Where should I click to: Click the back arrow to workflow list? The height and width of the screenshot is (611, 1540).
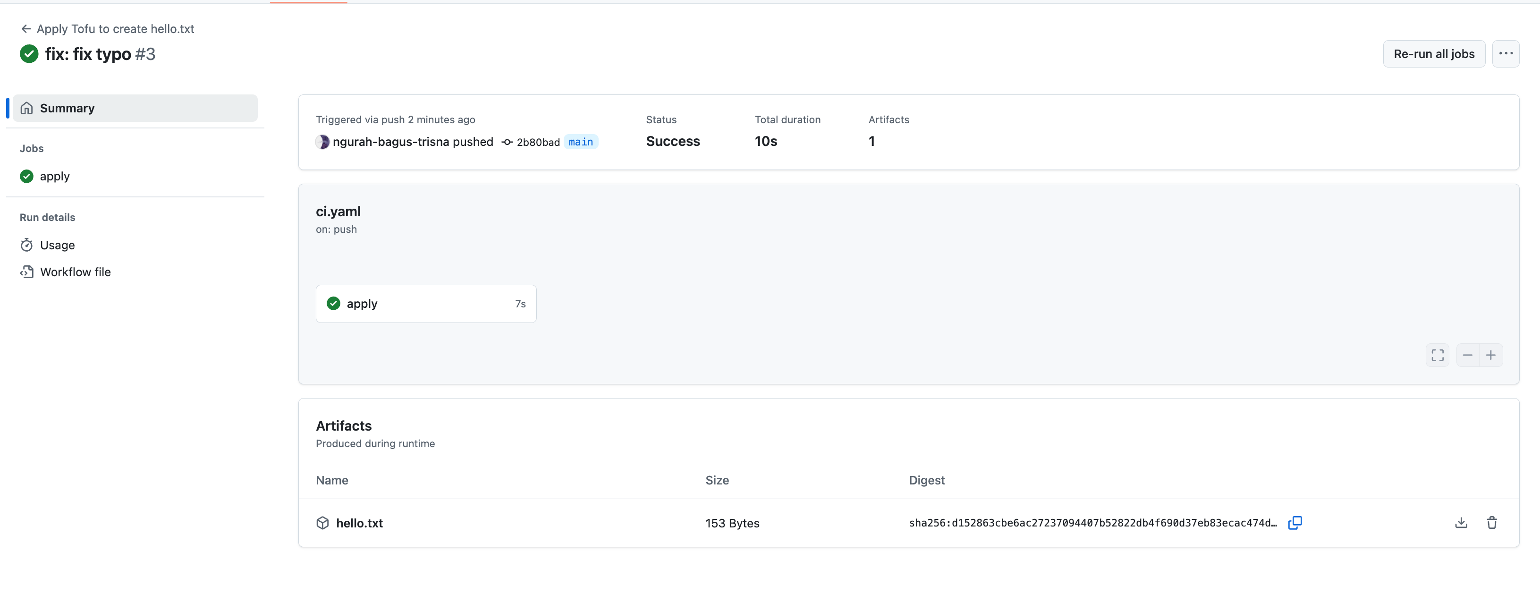[x=25, y=29]
